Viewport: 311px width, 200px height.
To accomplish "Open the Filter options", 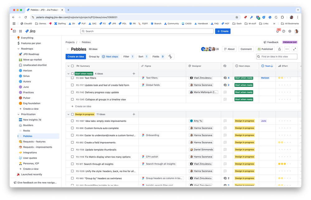I will point(128,57).
